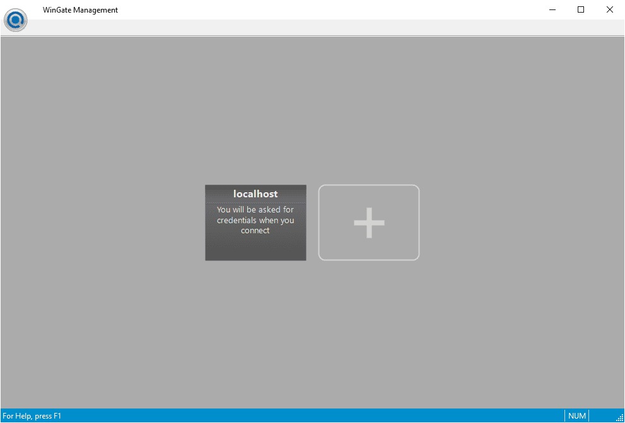
Task: Click the NUM indicator in the status bar
Action: tap(576, 416)
